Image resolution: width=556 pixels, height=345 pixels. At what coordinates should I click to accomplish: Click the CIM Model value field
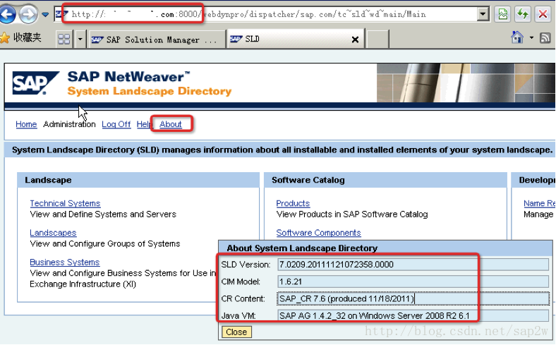coord(413,282)
